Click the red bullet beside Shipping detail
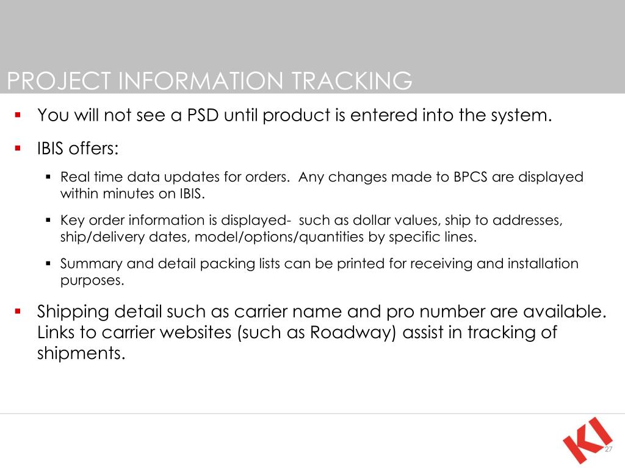Screen dimensions: 625x468 [18, 311]
